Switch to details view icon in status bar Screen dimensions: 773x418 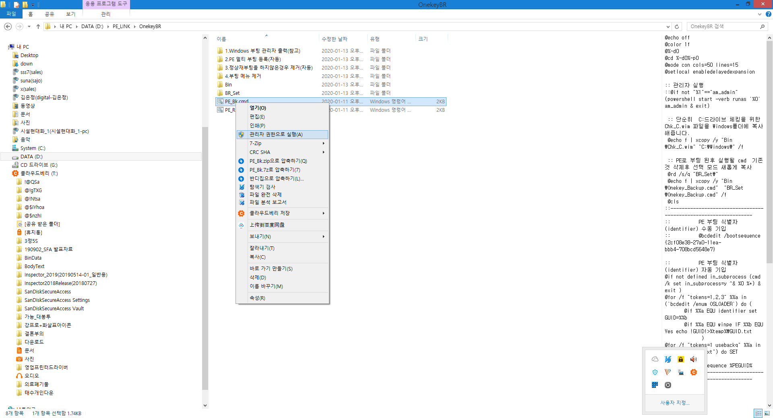758,413
